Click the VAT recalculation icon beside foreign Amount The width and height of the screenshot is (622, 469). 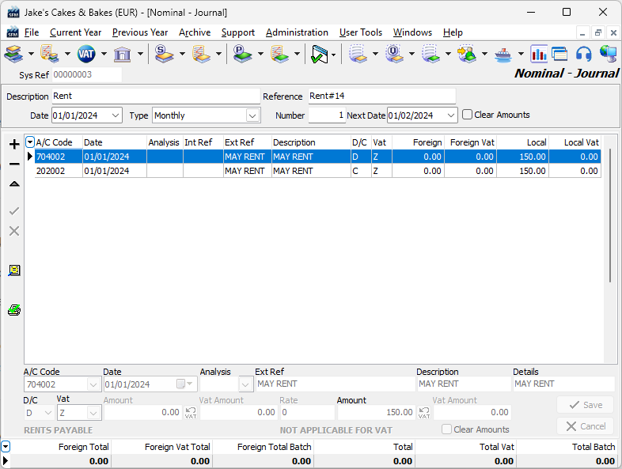click(x=191, y=413)
